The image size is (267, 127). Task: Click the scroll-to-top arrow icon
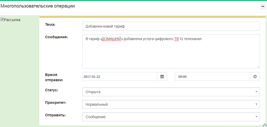[265, 125]
